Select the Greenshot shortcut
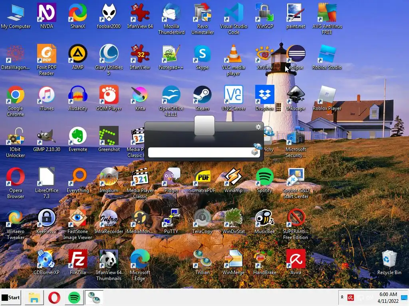 tap(109, 139)
